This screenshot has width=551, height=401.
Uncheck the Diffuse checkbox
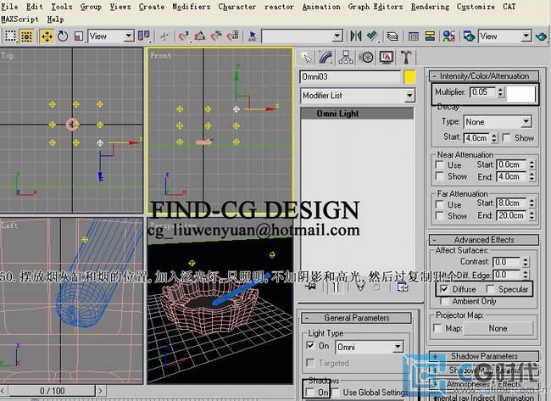click(x=444, y=289)
